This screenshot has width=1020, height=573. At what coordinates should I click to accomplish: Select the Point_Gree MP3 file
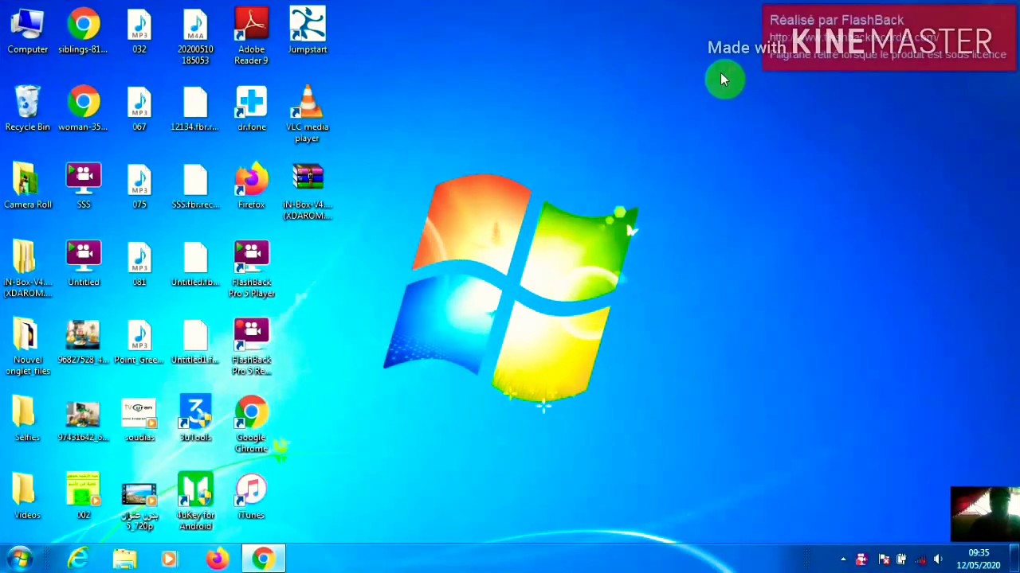point(139,342)
